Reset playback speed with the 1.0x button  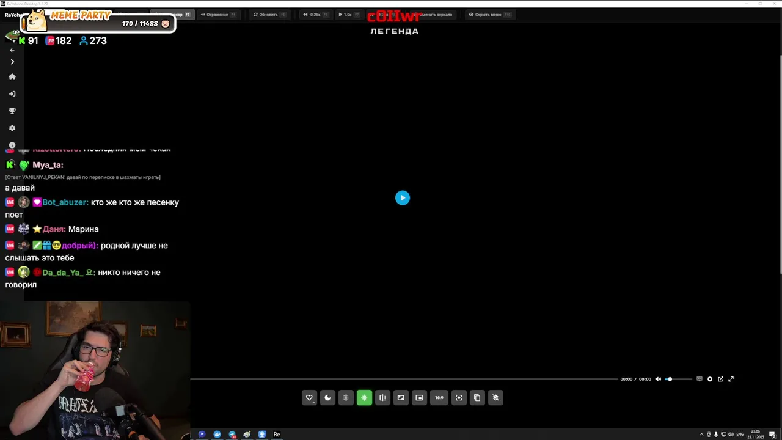(349, 15)
